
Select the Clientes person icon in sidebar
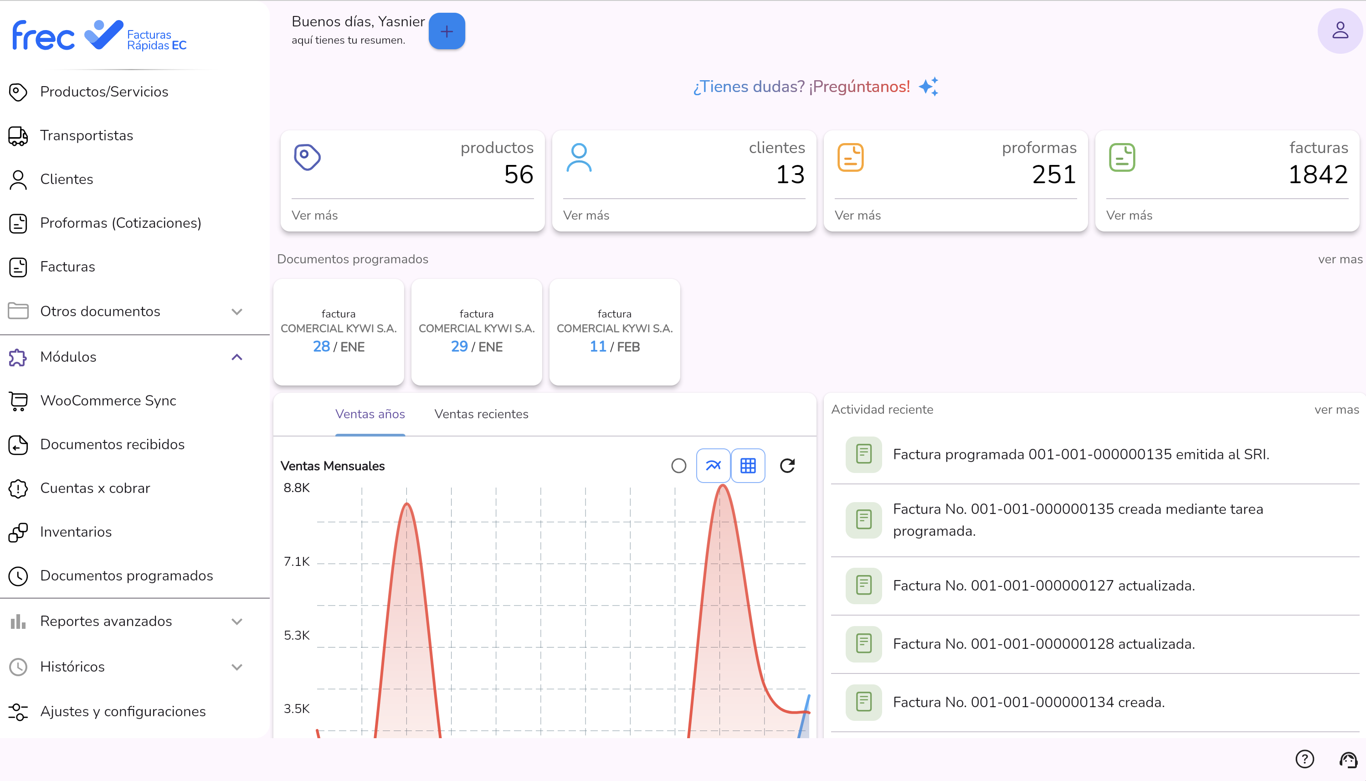click(18, 180)
